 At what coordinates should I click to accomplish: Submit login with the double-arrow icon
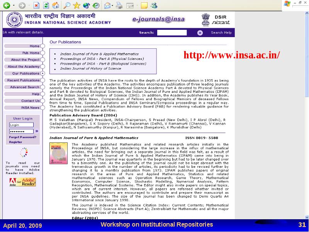(37, 131)
